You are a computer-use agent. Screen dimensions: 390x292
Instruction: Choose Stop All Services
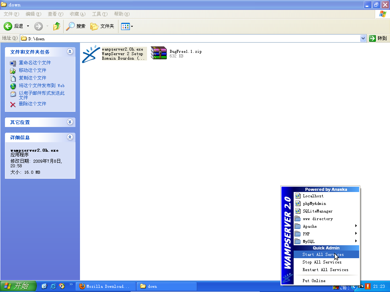coord(326,262)
